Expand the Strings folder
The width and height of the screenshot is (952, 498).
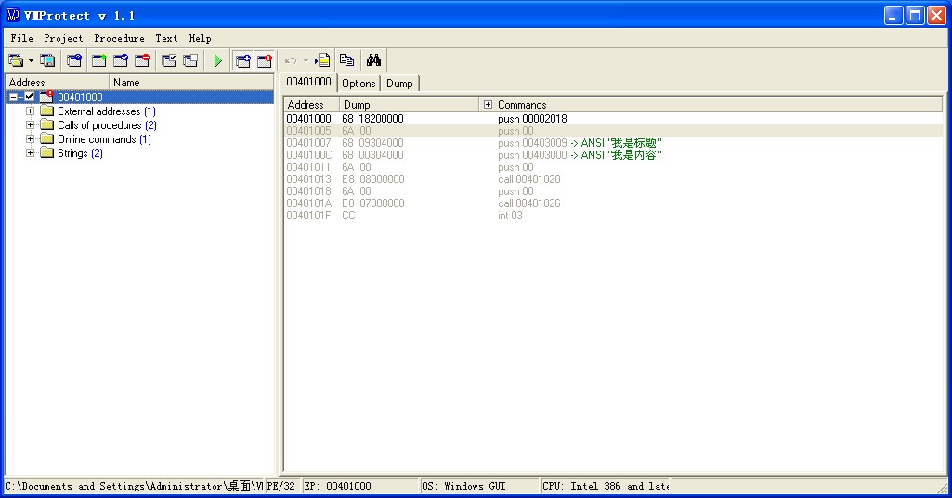pyautogui.click(x=30, y=153)
